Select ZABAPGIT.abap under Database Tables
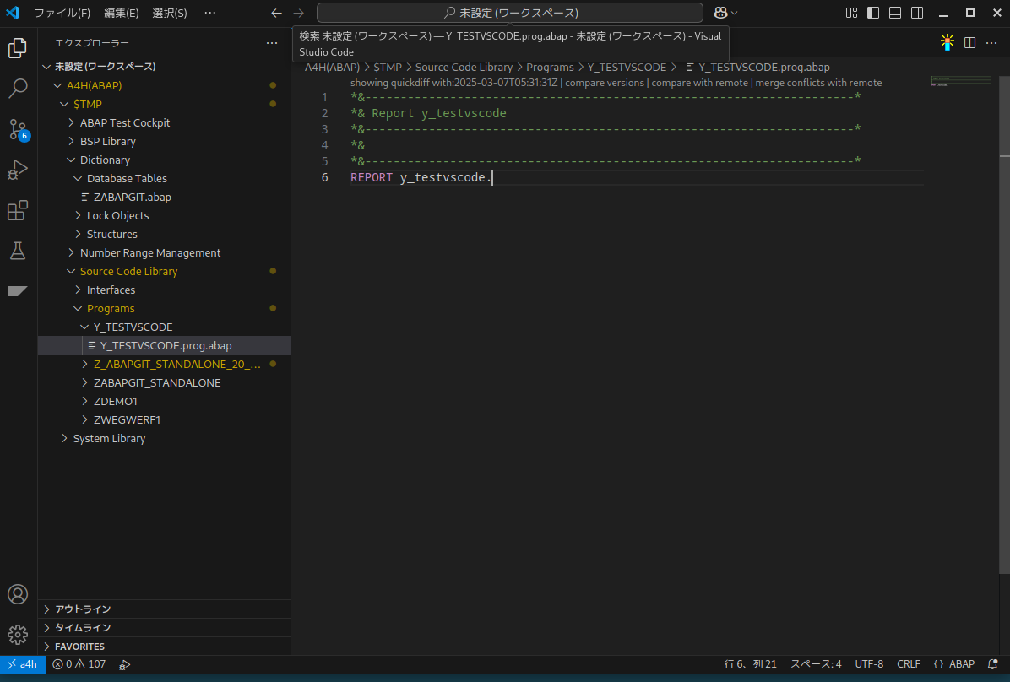Viewport: 1010px width, 682px height. point(131,197)
